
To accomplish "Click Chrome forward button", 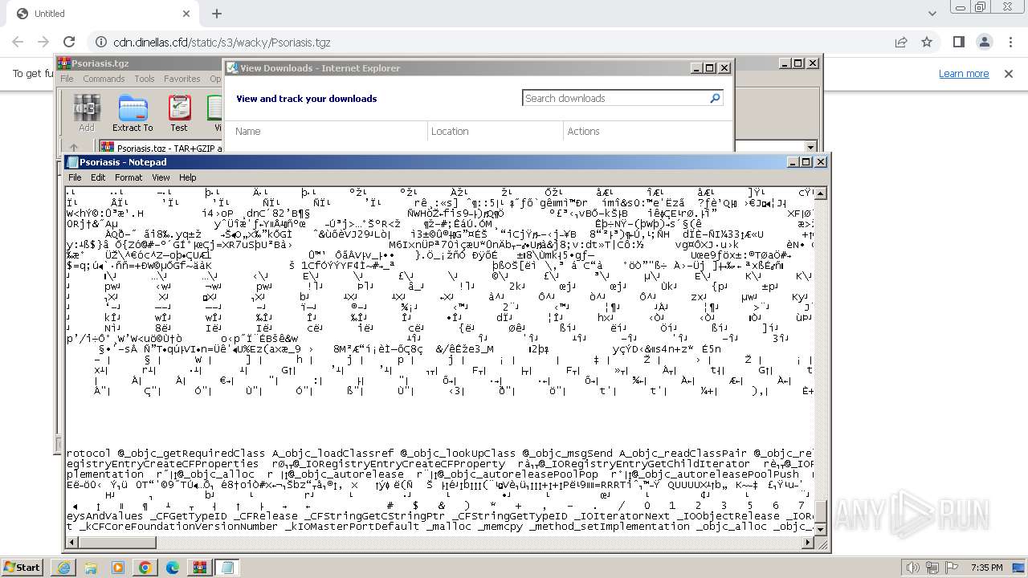I will pos(43,42).
